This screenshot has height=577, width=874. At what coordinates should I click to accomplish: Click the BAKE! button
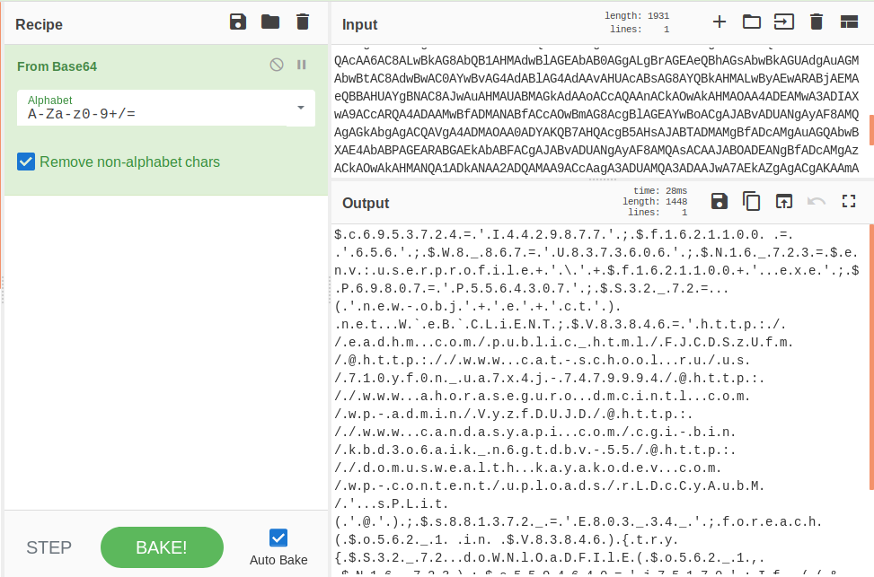click(x=162, y=547)
